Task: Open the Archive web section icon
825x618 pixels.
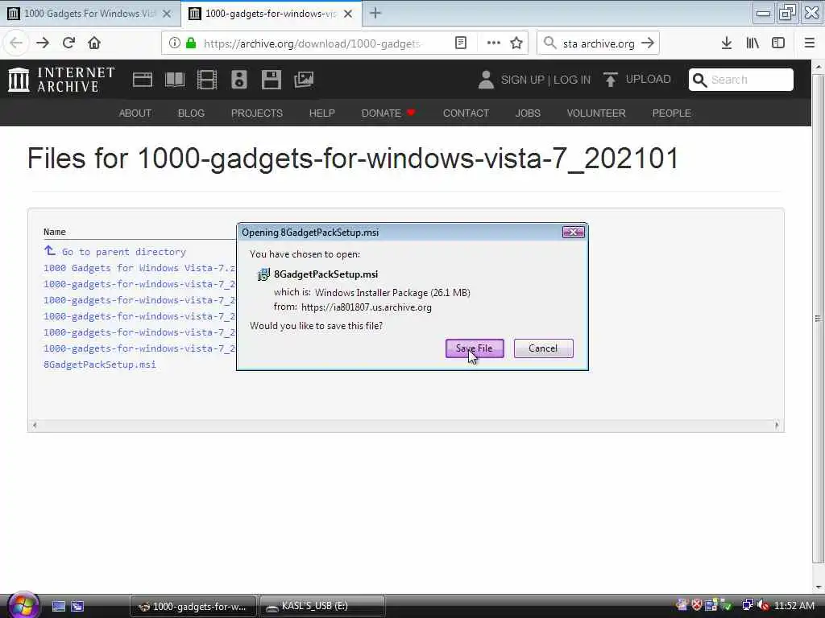Action: point(142,80)
